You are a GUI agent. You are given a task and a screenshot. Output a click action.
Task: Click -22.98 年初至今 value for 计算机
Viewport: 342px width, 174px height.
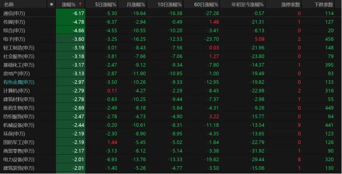click(257, 91)
